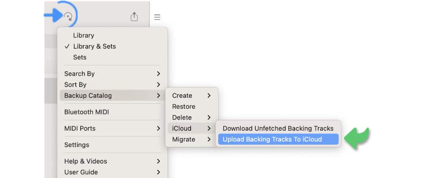
Task: Expand the Delete backup submenu
Action: click(x=192, y=117)
